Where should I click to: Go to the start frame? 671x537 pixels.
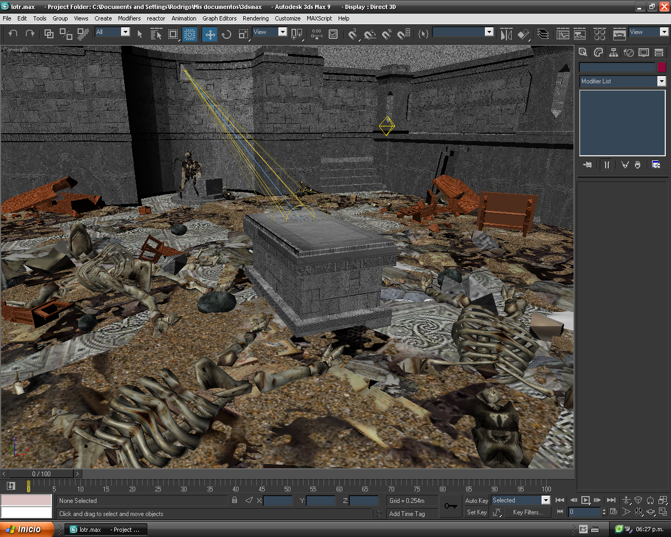click(x=560, y=500)
